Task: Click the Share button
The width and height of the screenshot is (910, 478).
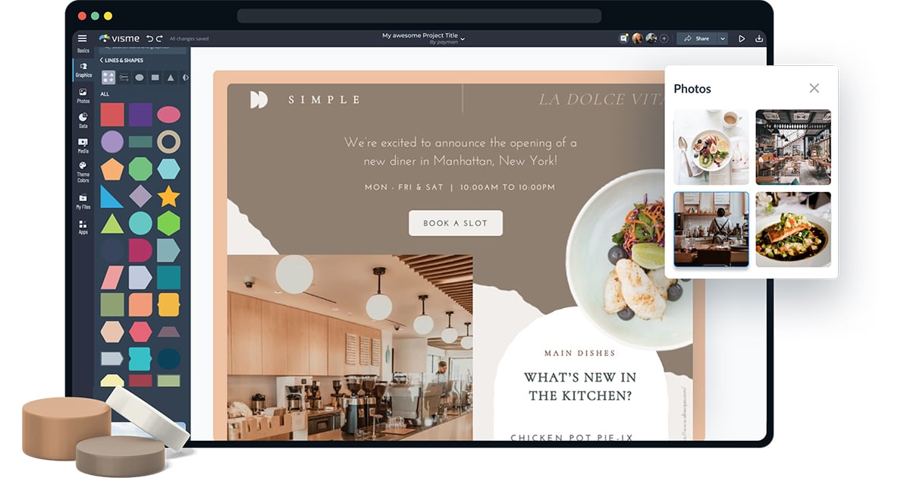Action: click(697, 39)
